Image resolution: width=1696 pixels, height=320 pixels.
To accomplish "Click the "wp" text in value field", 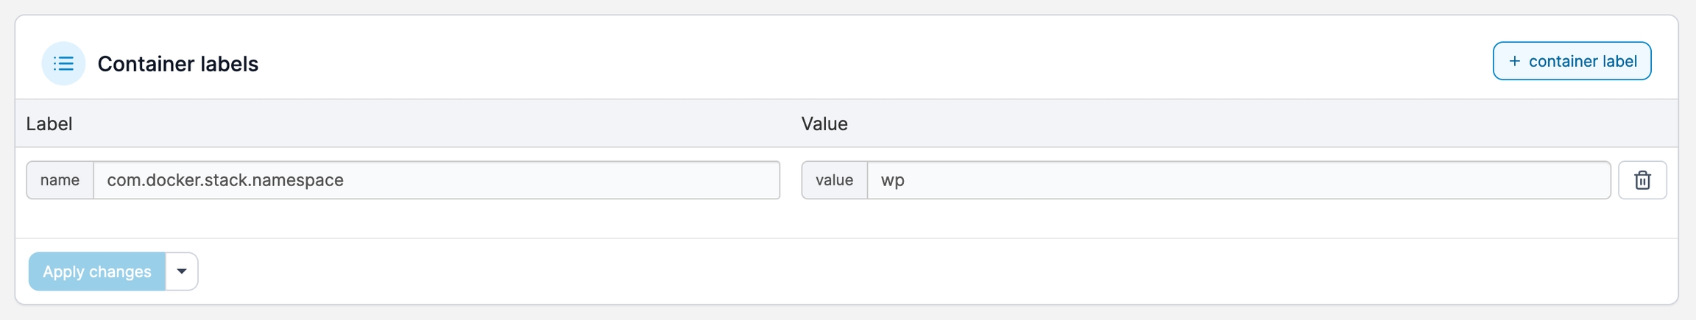I will pos(892,180).
